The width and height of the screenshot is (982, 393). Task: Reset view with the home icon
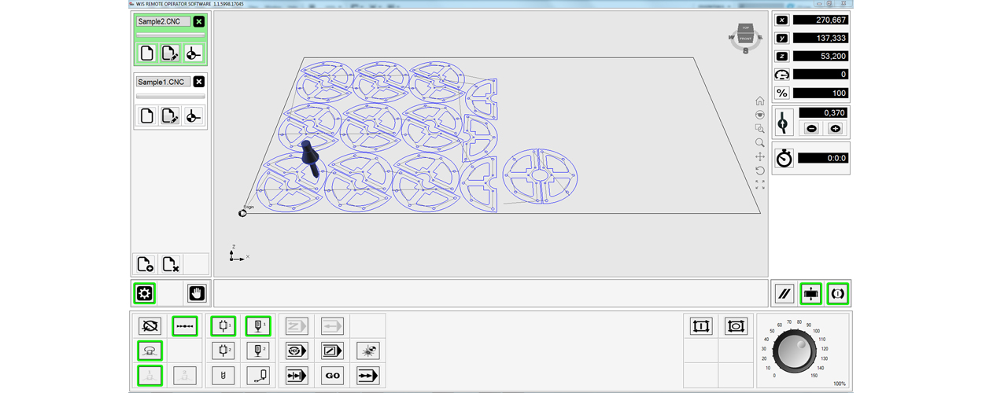pos(759,101)
